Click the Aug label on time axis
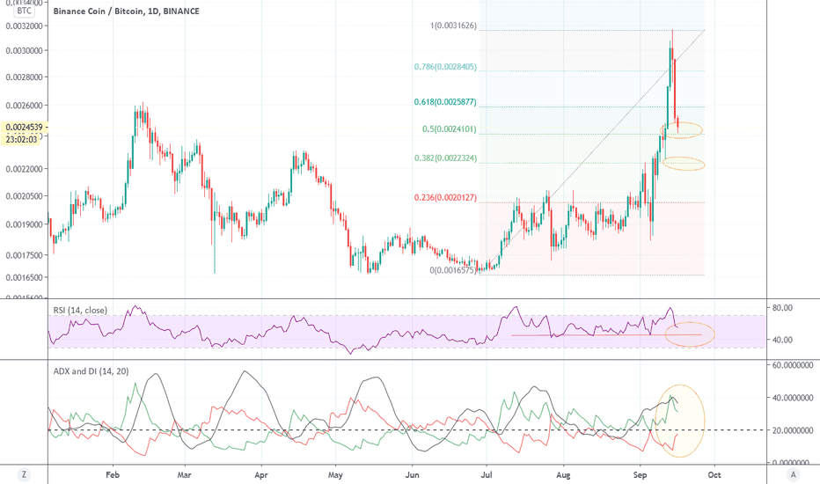820x484 pixels. click(x=563, y=474)
